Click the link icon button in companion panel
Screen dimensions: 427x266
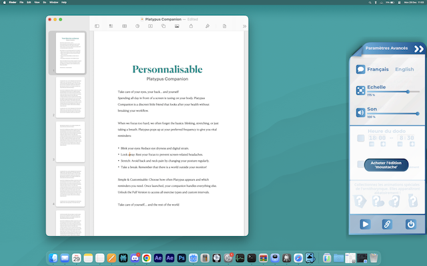pos(386,224)
